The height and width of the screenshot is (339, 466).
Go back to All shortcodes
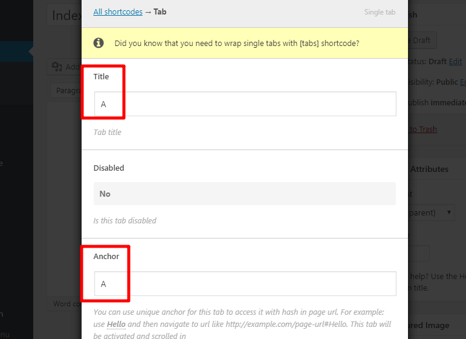pyautogui.click(x=118, y=12)
